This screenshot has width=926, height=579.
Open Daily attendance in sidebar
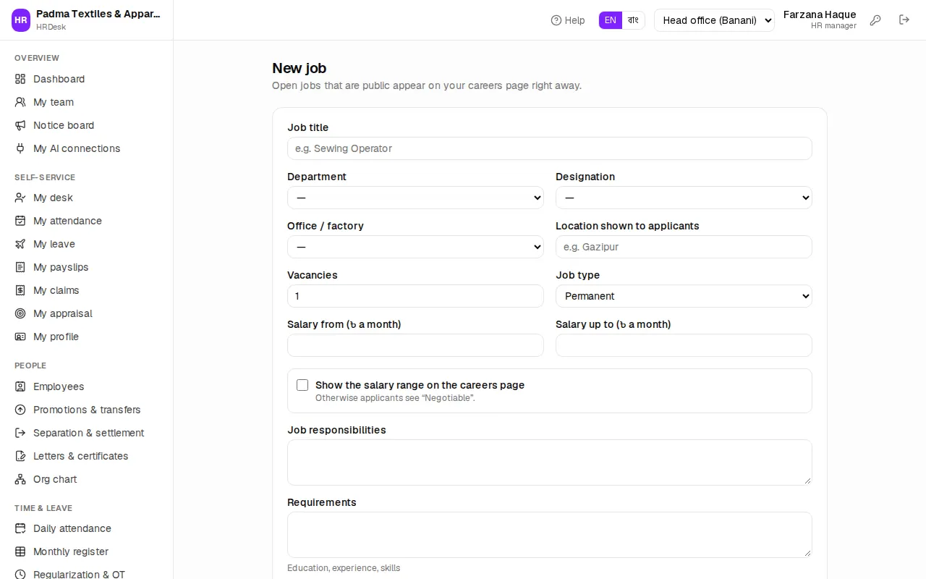click(87, 528)
